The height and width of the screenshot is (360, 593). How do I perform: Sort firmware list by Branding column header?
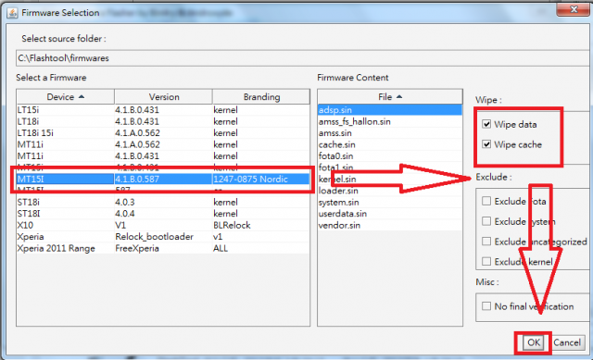261,97
